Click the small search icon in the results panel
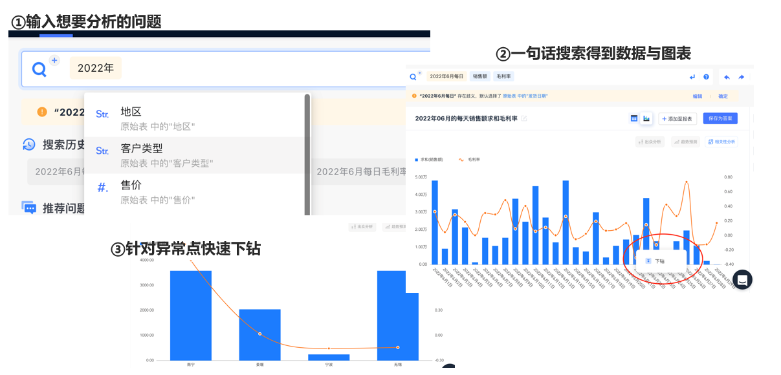 pyautogui.click(x=413, y=77)
